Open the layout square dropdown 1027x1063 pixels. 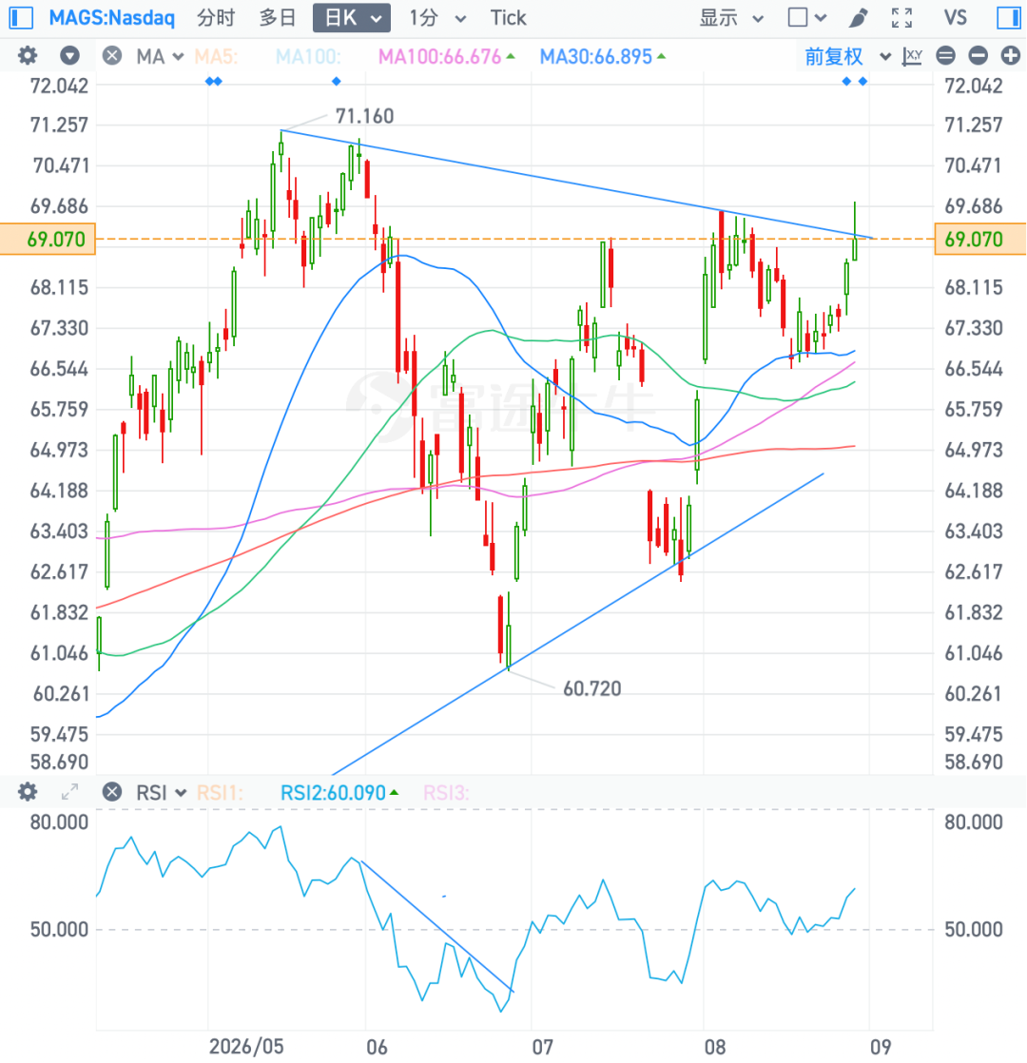[x=806, y=18]
